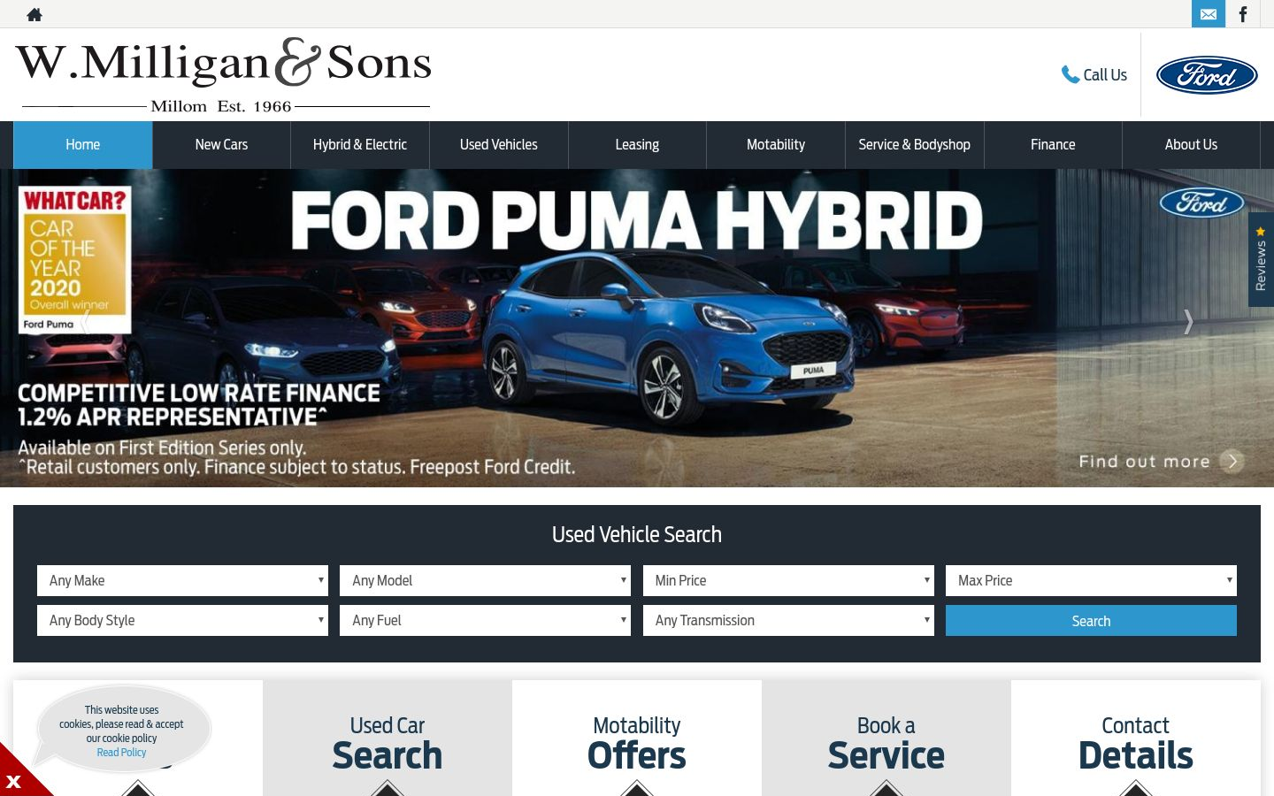Click Find out more on banner
The image size is (1274, 796).
[x=1161, y=461]
